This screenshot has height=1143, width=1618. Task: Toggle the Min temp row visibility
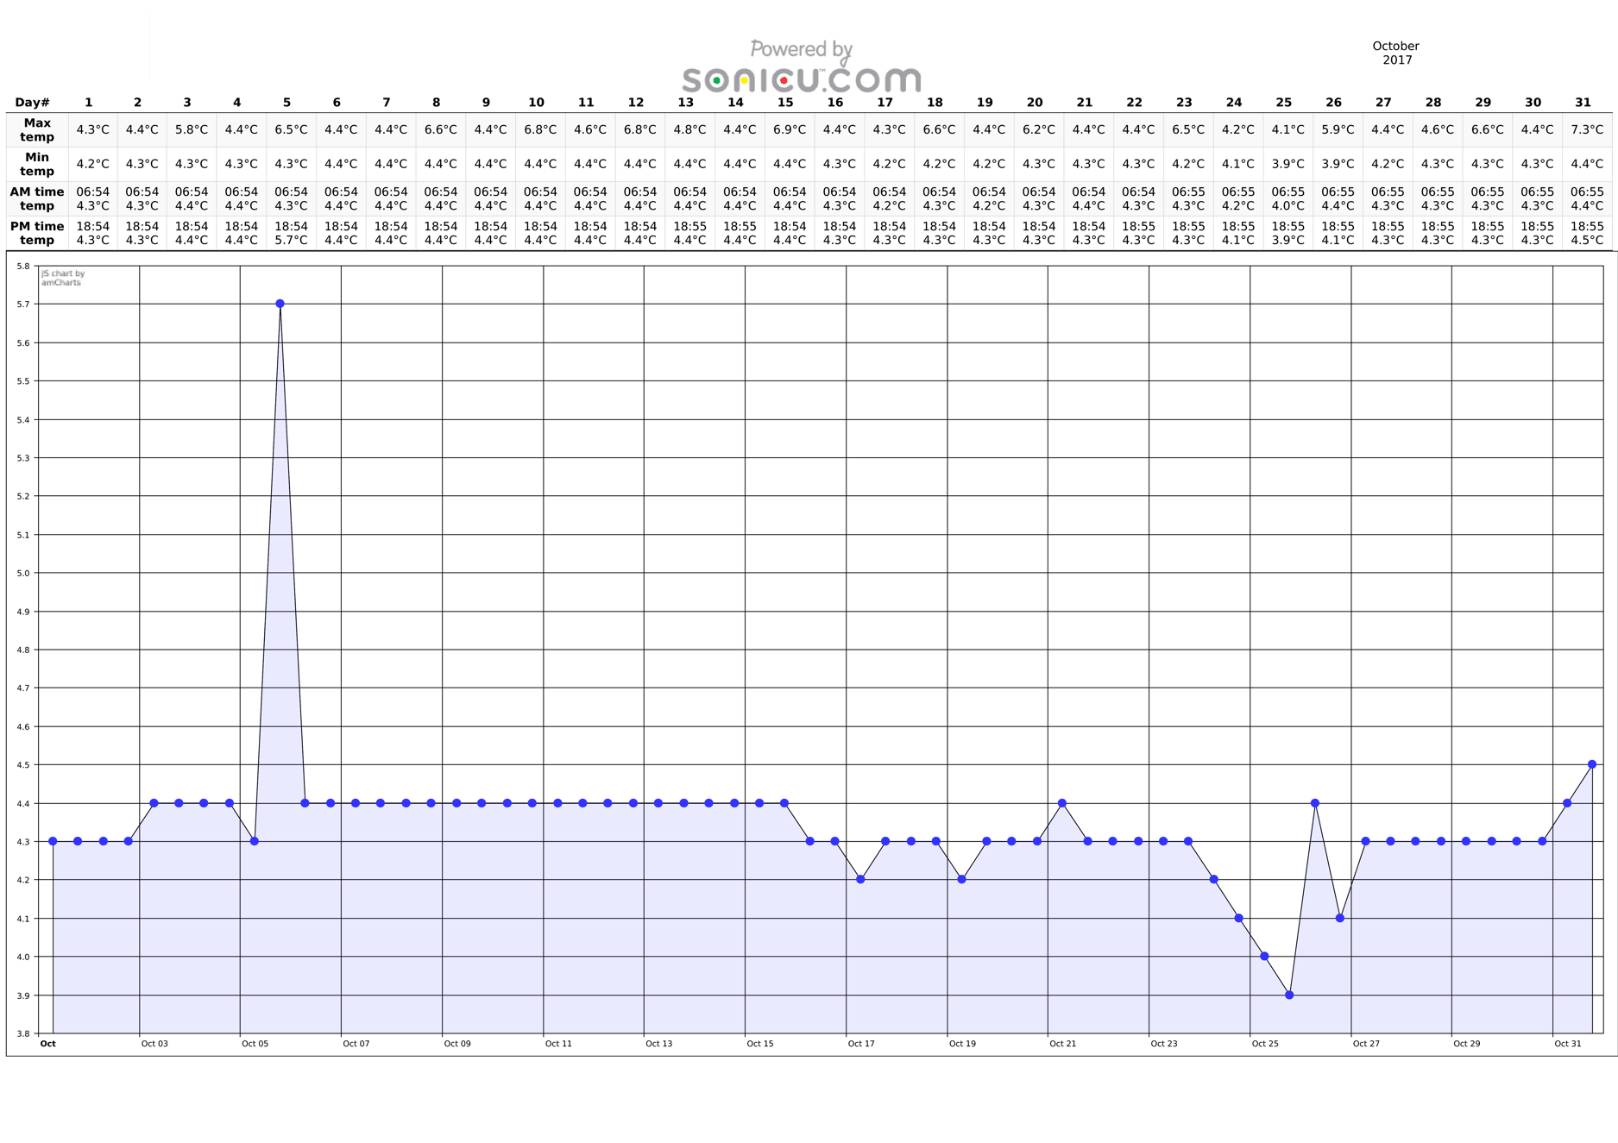[x=36, y=164]
